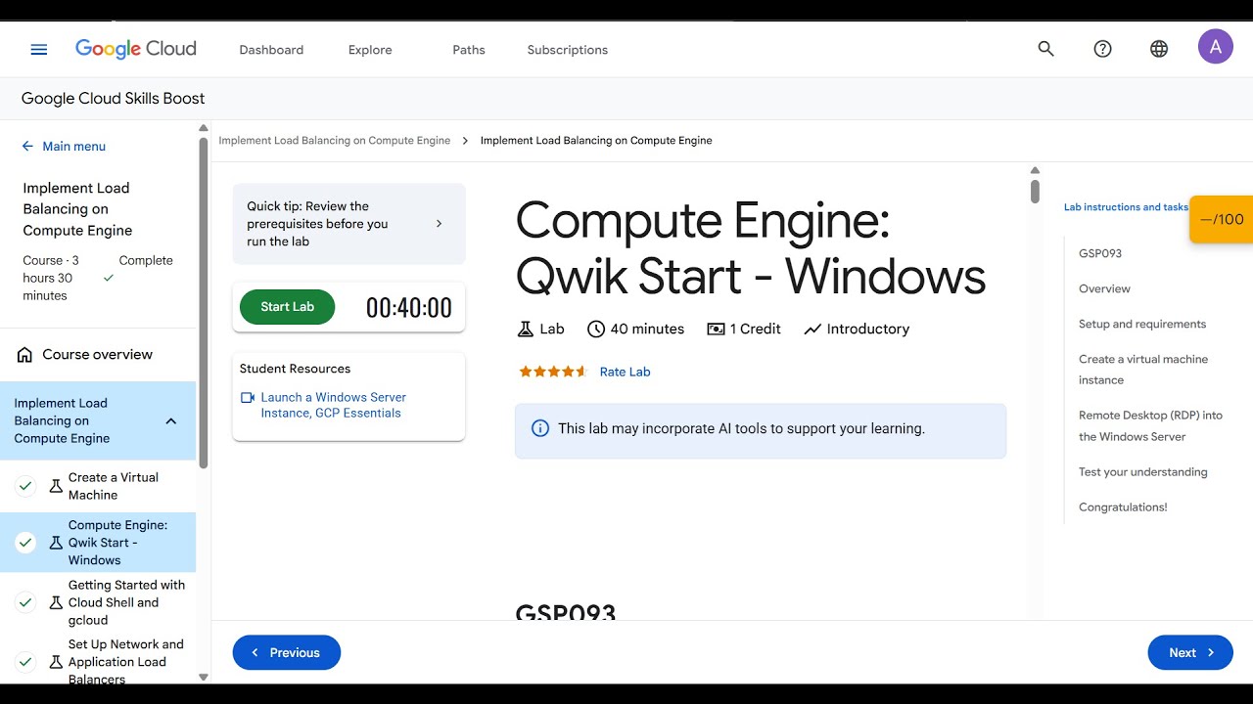This screenshot has width=1253, height=704.
Task: Open the search magnifier icon
Action: coord(1046,49)
